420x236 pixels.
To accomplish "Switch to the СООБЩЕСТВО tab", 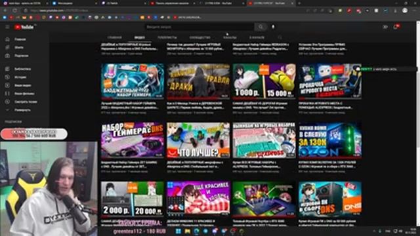I will (199, 37).
